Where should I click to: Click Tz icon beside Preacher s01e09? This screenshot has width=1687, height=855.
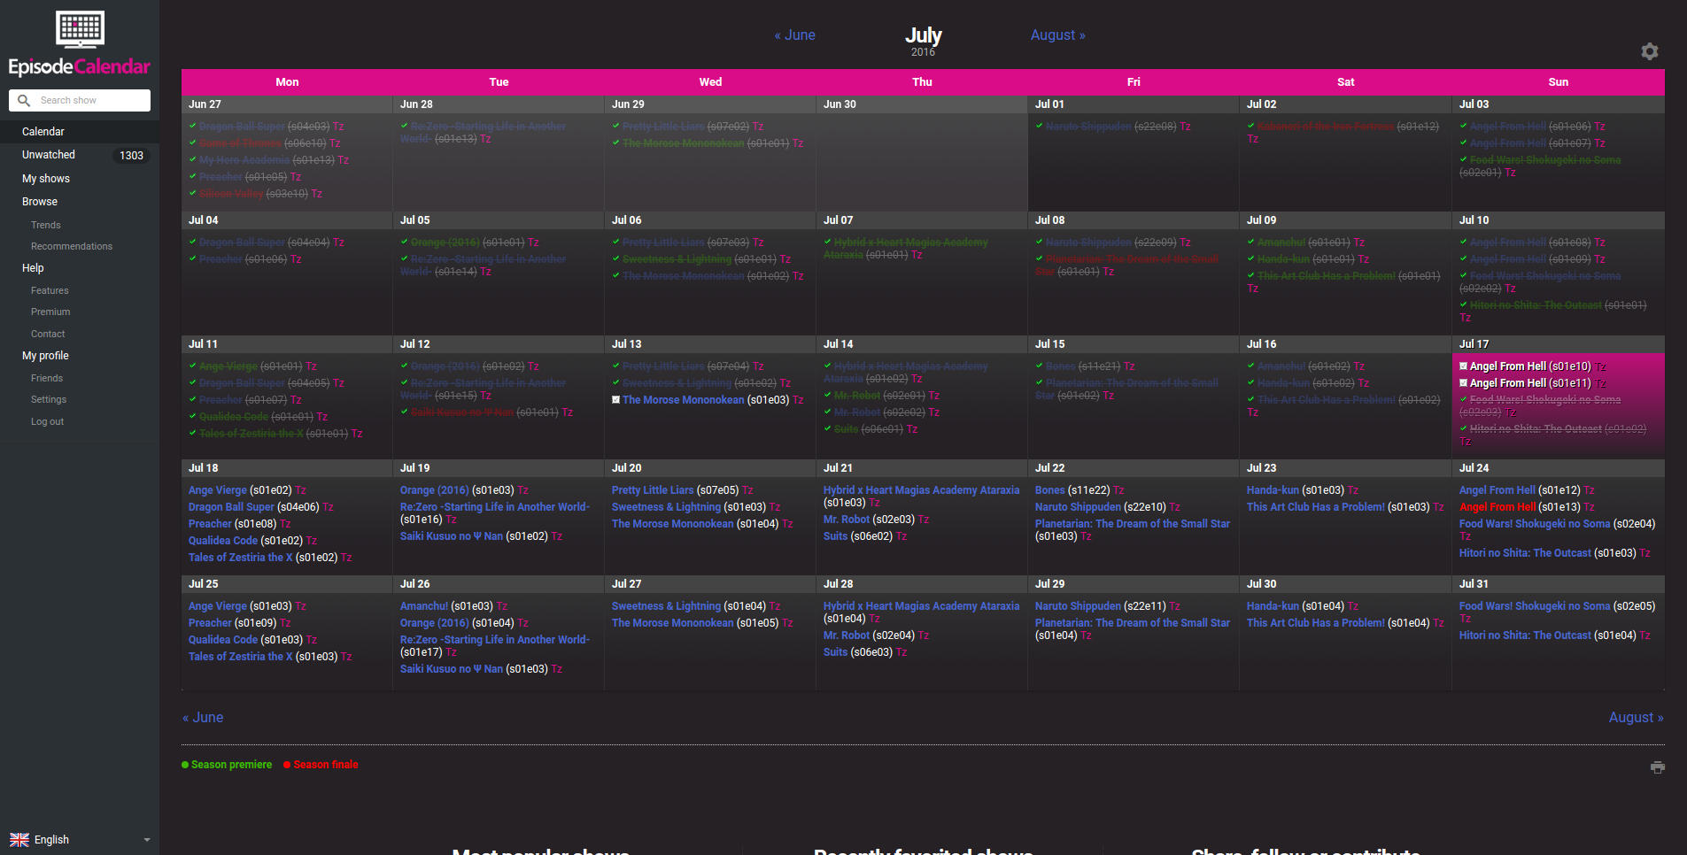(x=285, y=623)
